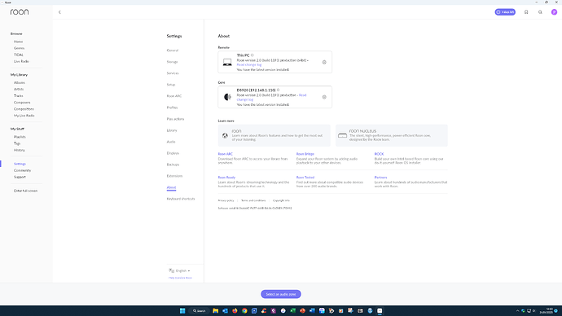
Task: Open the roon Nucleus card
Action: point(392,135)
